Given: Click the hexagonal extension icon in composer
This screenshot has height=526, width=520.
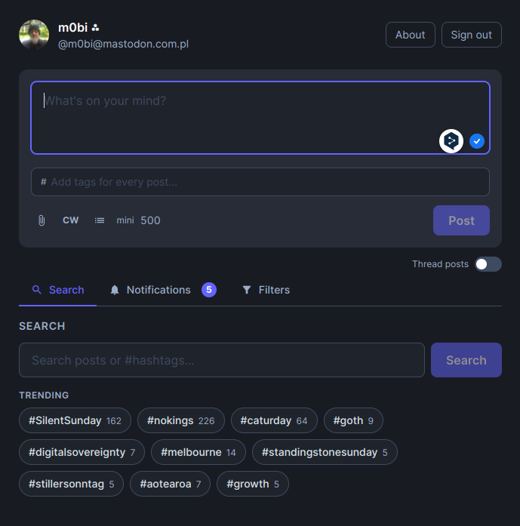Looking at the screenshot, I should pyautogui.click(x=451, y=140).
